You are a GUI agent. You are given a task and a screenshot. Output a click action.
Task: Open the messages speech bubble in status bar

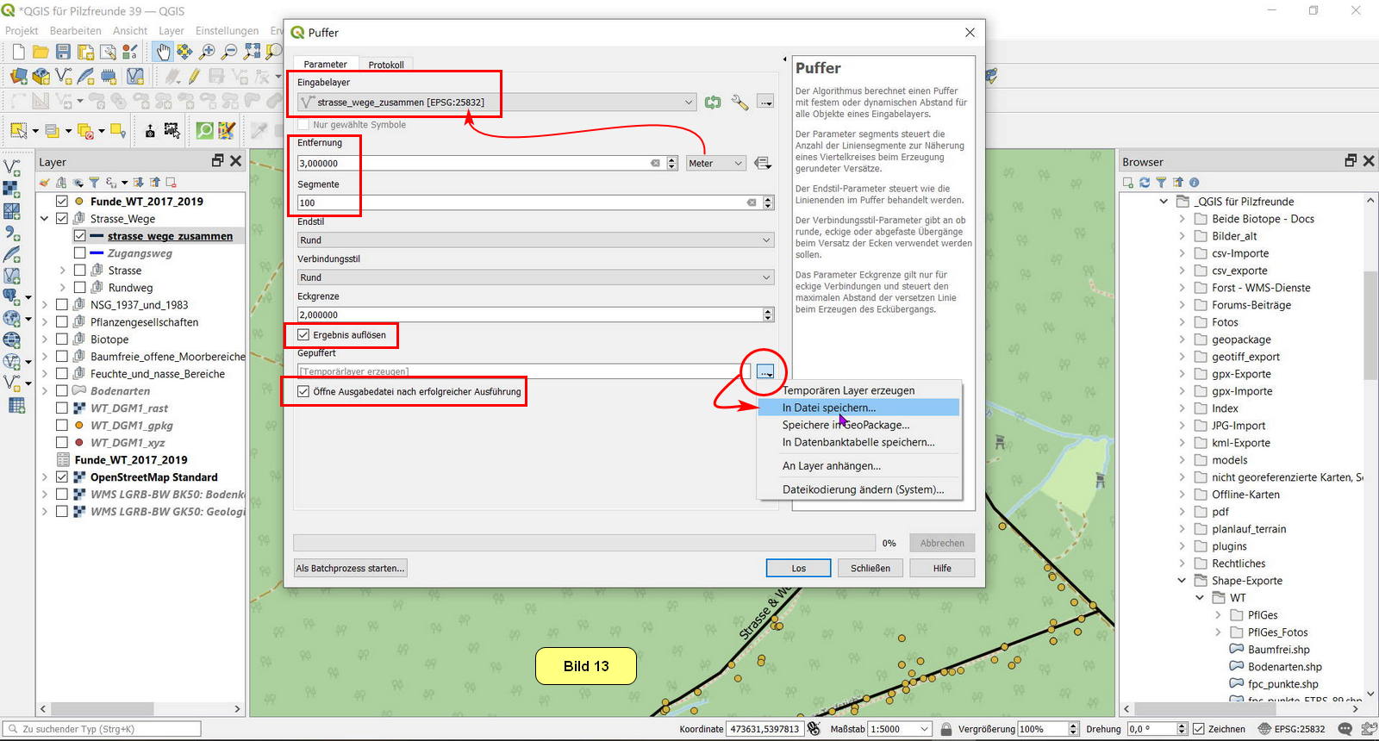1345,729
